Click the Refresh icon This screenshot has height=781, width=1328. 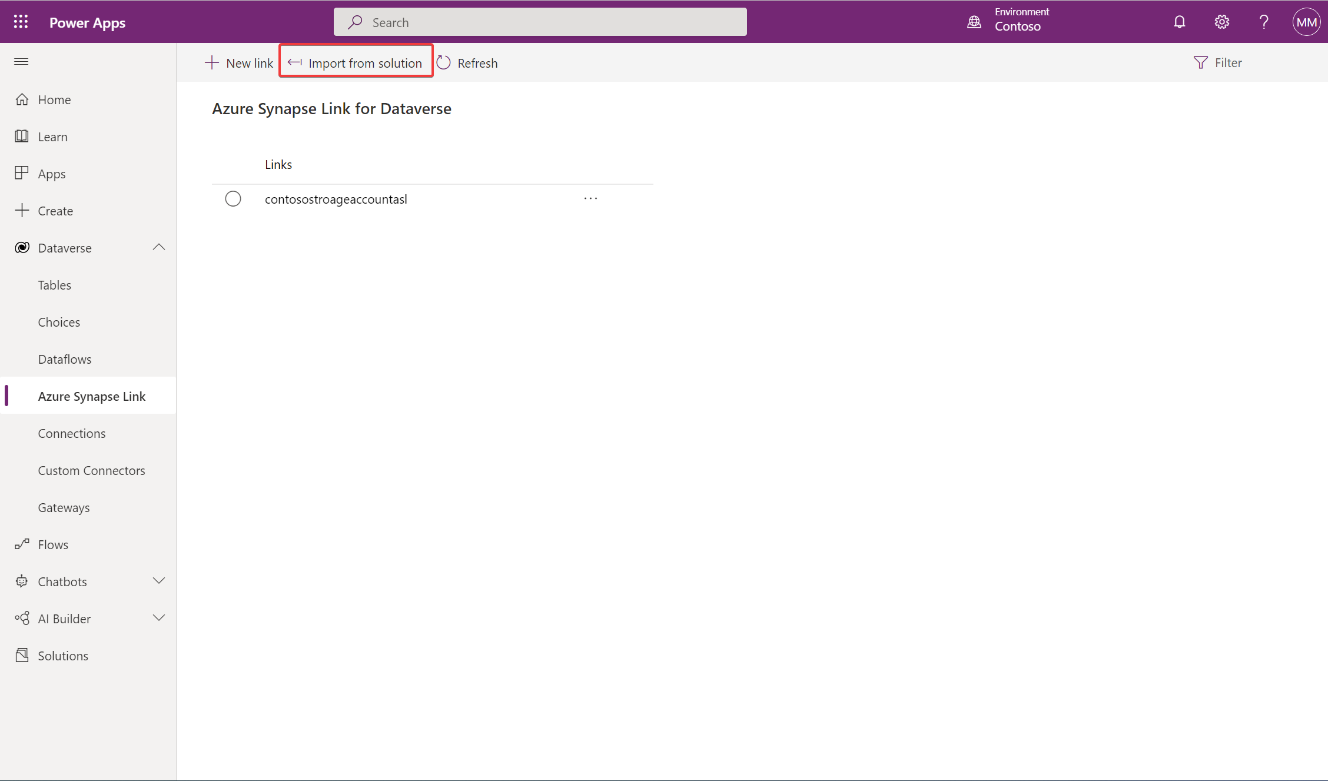click(x=444, y=62)
